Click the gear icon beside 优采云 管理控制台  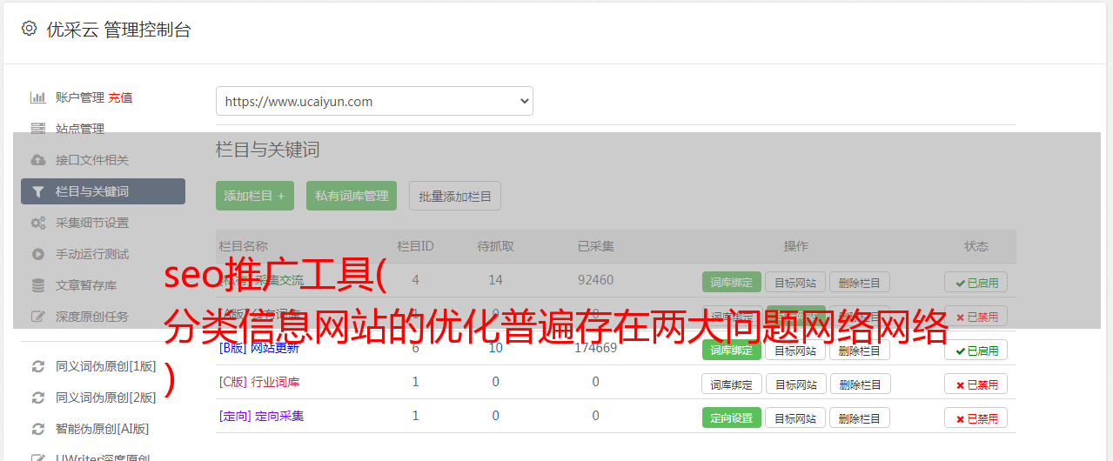29,29
